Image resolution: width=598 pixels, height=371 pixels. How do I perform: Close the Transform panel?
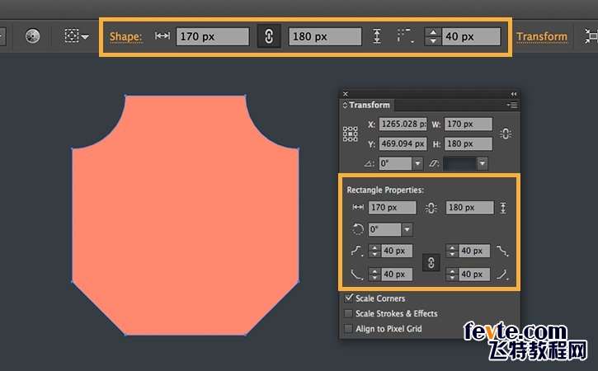tap(345, 94)
